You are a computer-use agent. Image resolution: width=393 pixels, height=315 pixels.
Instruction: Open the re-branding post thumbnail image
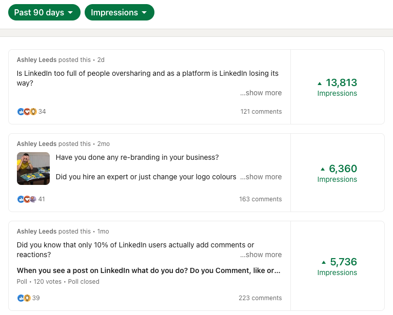coord(33,169)
